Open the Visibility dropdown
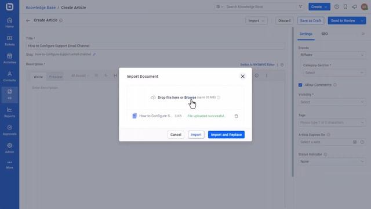Viewport: 371px width, 209px height. tap(332, 102)
